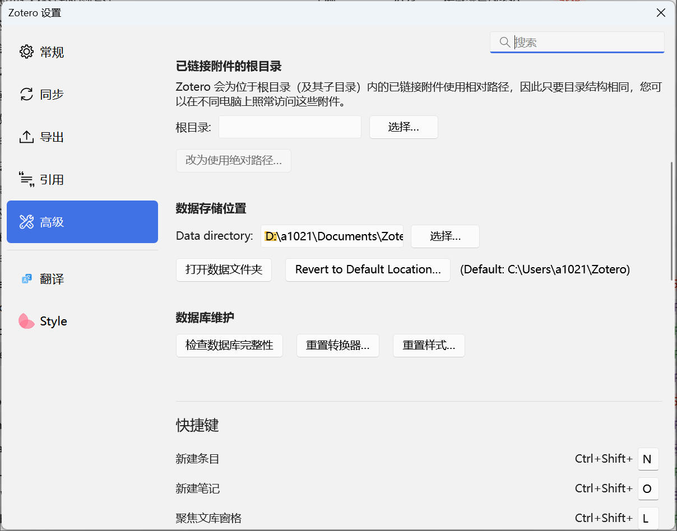Click the L shortcut key box for 聚焦文库窗格

click(x=648, y=518)
